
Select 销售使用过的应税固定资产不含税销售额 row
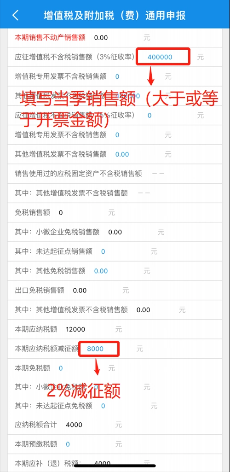(115, 174)
